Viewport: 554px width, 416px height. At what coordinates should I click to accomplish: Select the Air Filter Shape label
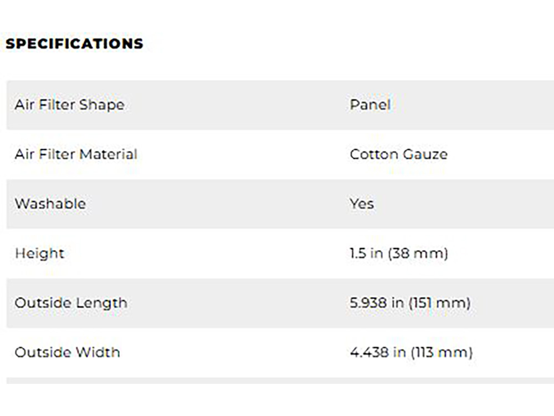tap(70, 105)
